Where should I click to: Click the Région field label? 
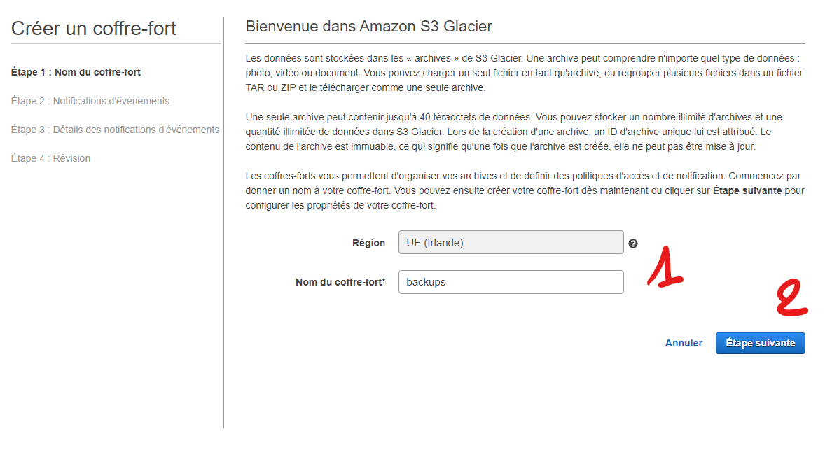click(x=369, y=243)
